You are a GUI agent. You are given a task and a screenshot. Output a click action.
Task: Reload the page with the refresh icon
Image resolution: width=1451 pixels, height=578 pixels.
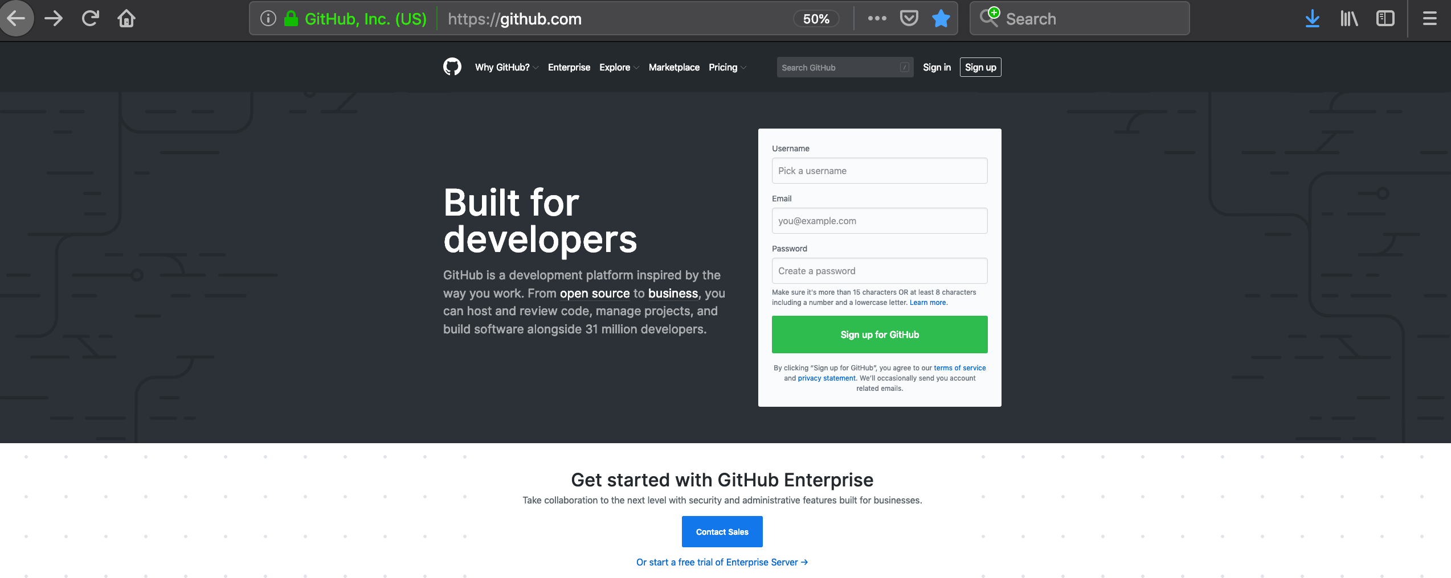pyautogui.click(x=90, y=19)
